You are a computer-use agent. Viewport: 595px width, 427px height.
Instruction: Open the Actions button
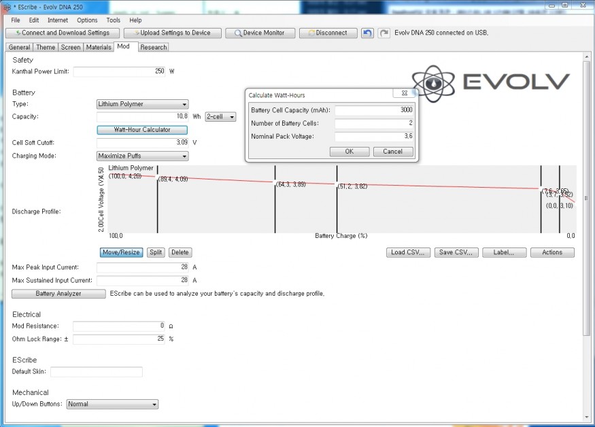(x=552, y=252)
